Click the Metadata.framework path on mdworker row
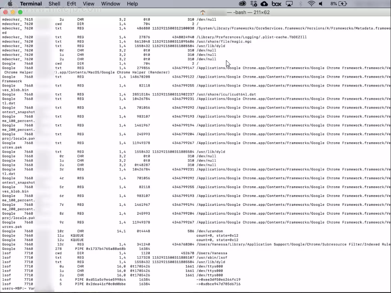The height and width of the screenshot is (293, 391). 293,28
